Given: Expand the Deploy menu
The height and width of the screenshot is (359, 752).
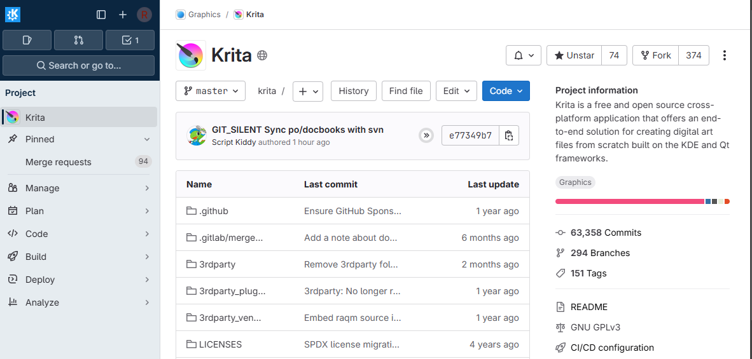Looking at the screenshot, I should pyautogui.click(x=79, y=280).
